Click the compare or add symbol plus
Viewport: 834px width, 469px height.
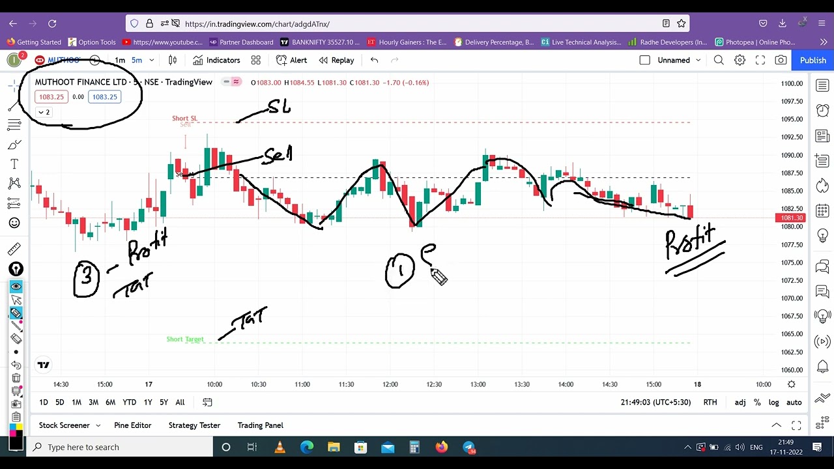coord(94,60)
